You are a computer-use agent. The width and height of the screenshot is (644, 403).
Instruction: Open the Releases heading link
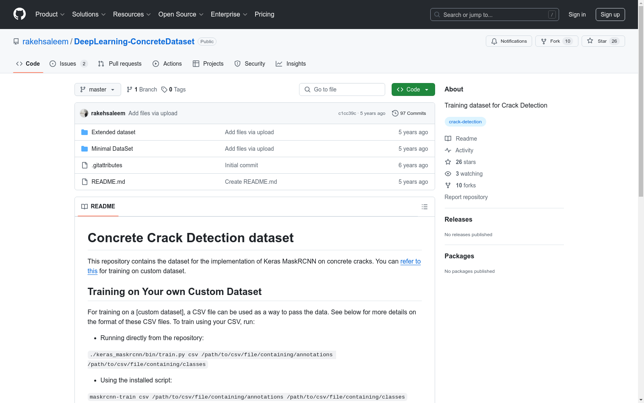[458, 219]
